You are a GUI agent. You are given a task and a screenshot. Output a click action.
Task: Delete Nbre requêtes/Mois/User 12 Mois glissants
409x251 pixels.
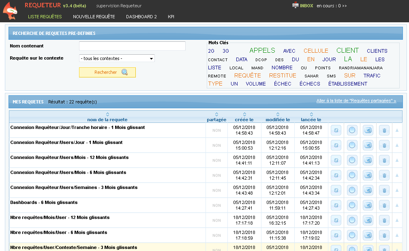click(384, 220)
